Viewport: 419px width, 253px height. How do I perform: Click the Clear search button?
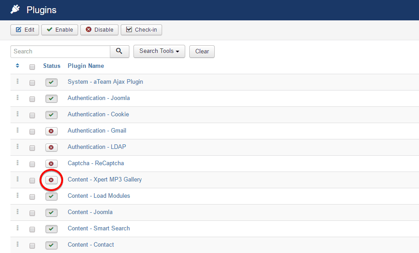(x=202, y=52)
